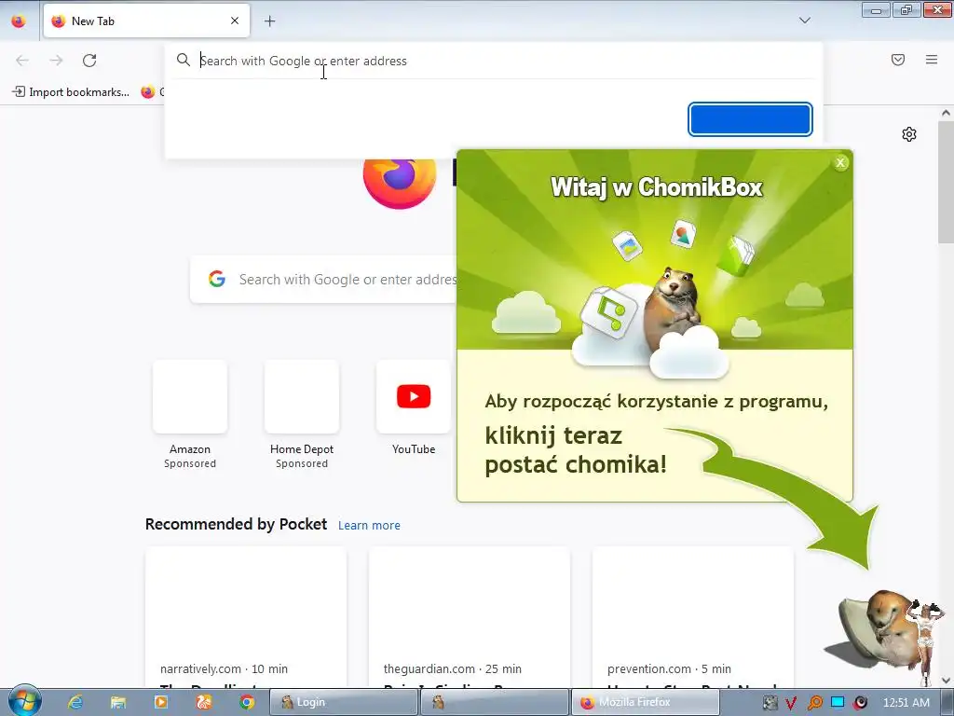Launch UC Browser from the taskbar

click(x=204, y=702)
